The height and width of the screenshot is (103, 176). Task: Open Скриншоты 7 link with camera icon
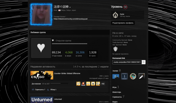(x=39, y=90)
